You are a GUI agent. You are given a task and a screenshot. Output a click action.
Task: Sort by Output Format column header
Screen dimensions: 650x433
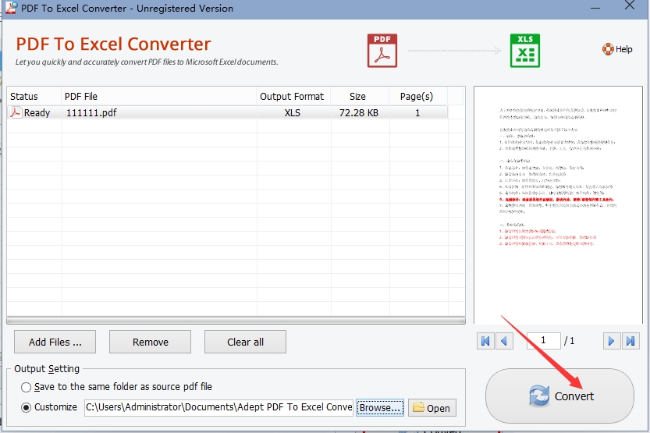[x=293, y=96]
